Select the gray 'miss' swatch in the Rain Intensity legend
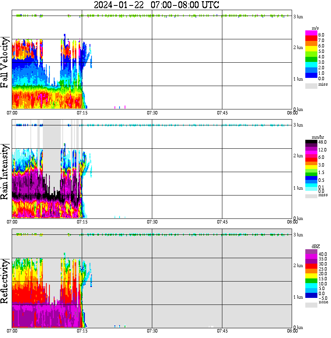This screenshot has width=331, height=338. coord(311,196)
